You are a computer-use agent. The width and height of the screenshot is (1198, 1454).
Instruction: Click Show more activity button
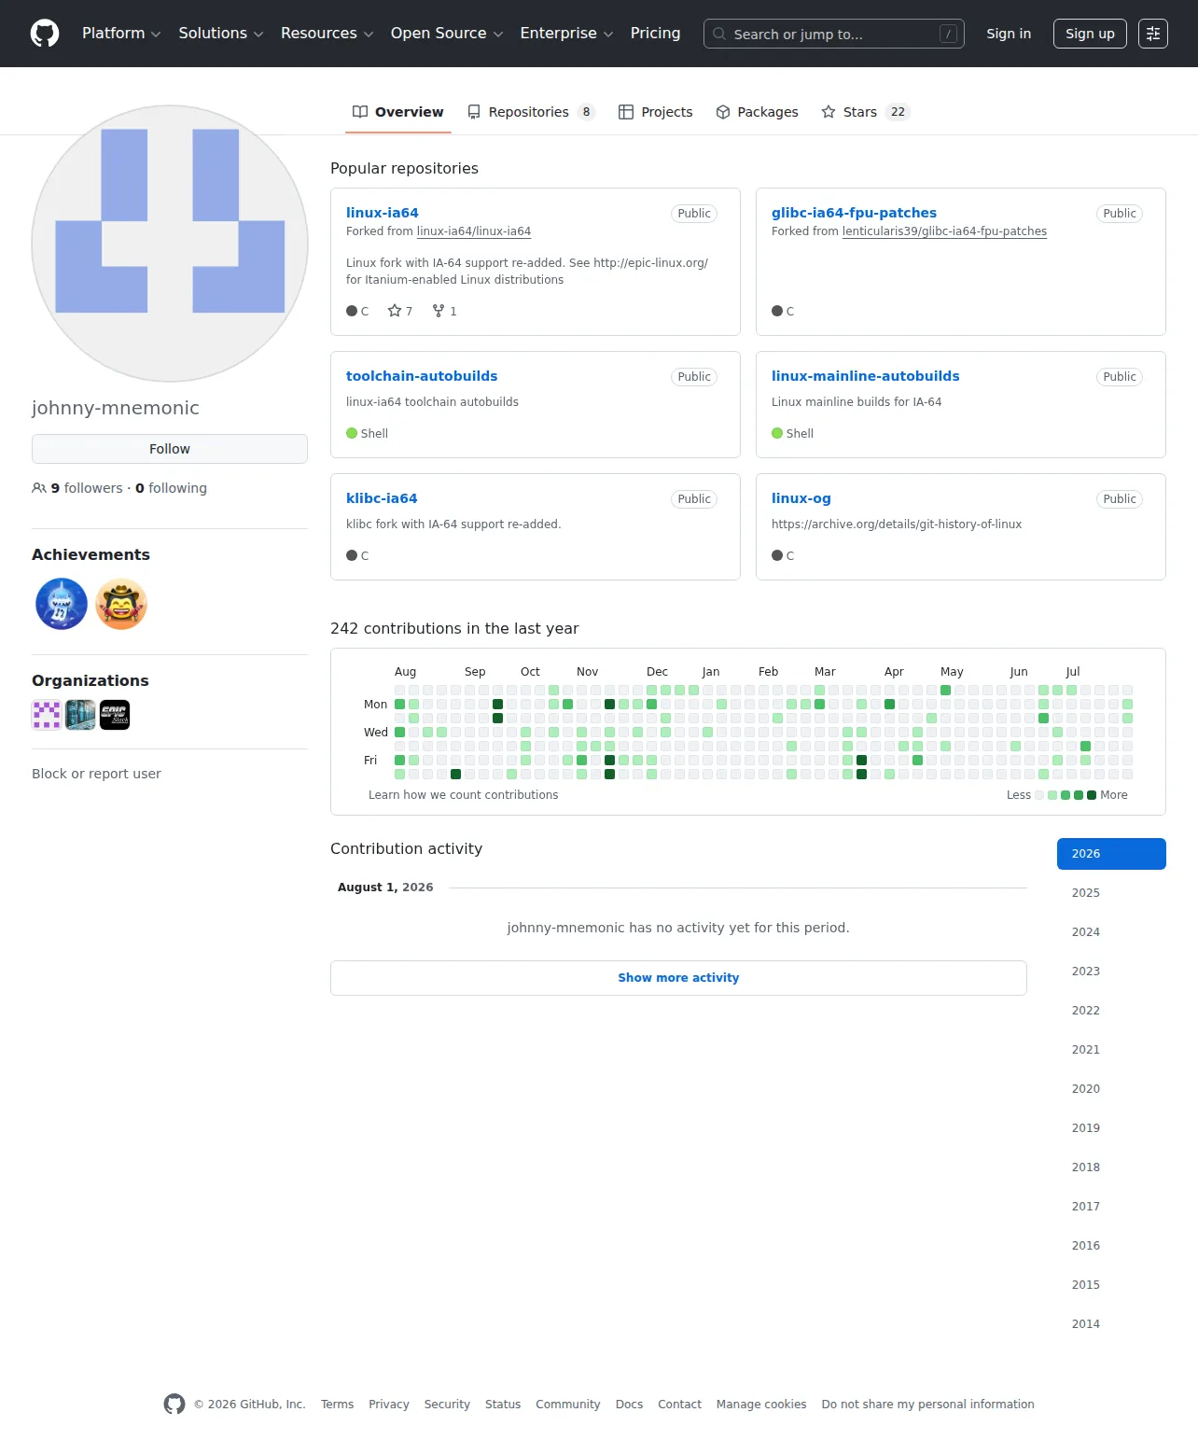(x=678, y=978)
